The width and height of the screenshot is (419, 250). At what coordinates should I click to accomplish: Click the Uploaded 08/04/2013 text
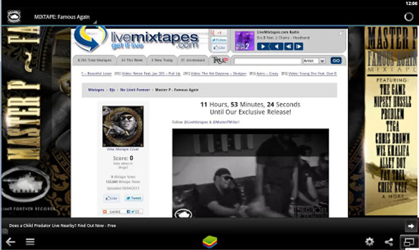[123, 188]
